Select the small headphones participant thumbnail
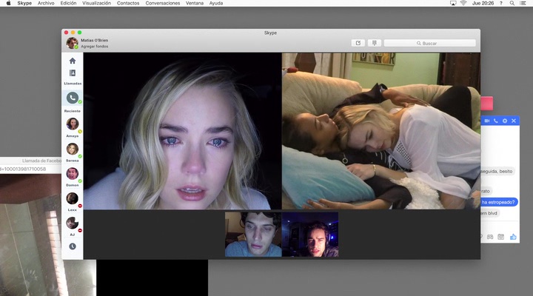 pos(310,235)
